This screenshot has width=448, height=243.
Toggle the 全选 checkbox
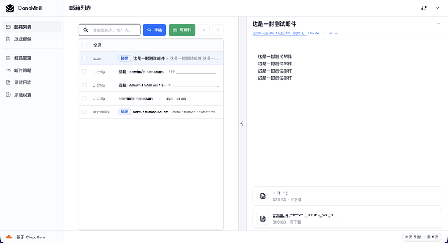pyautogui.click(x=85, y=45)
